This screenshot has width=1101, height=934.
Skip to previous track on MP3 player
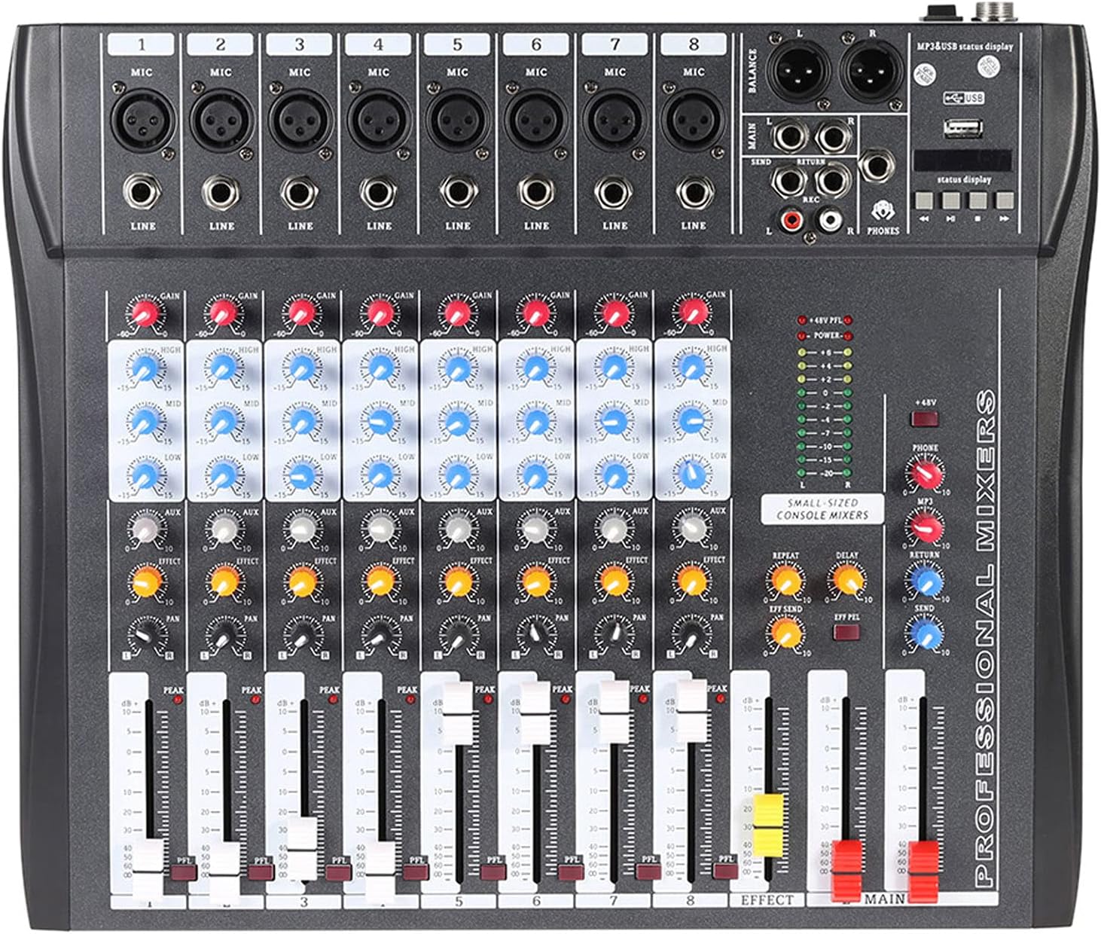[924, 200]
